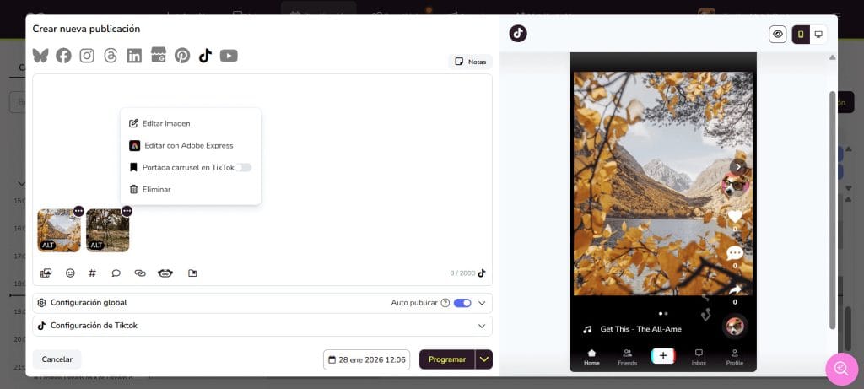864x389 pixels.
Task: Switch to mobile preview mode
Action: pos(801,34)
